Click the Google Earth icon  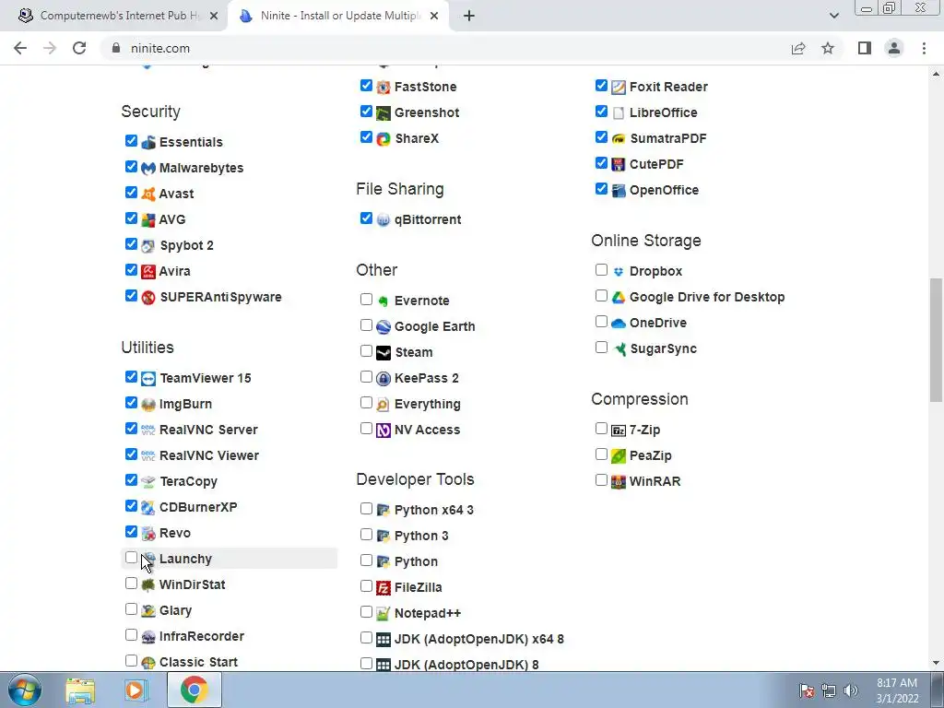tap(383, 327)
